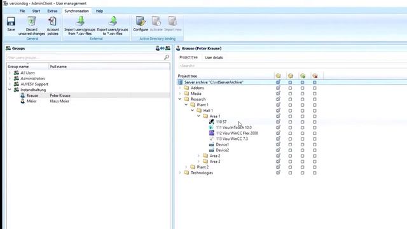Click Export users/groups to csv-files icon
Image resolution: width=407 pixels, height=229 pixels.
pos(113,21)
